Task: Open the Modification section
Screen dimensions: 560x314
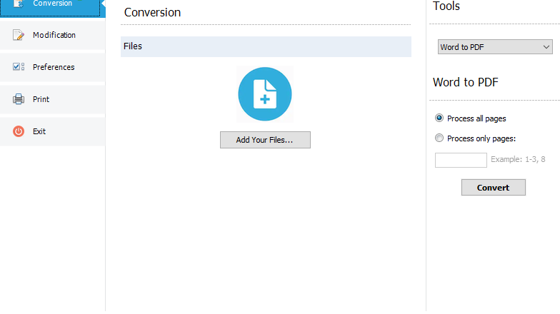Action: [53, 35]
